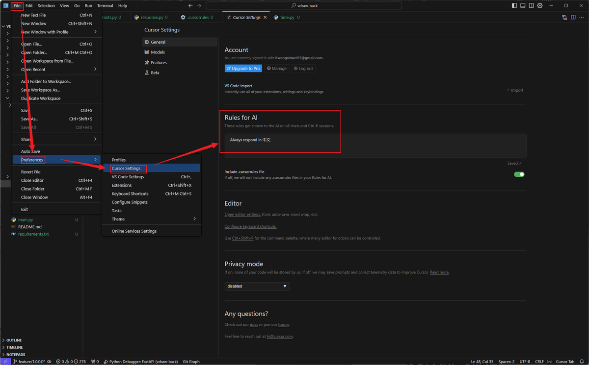Open requirements.txt in file explorer
The image size is (589, 365).
tap(33, 234)
